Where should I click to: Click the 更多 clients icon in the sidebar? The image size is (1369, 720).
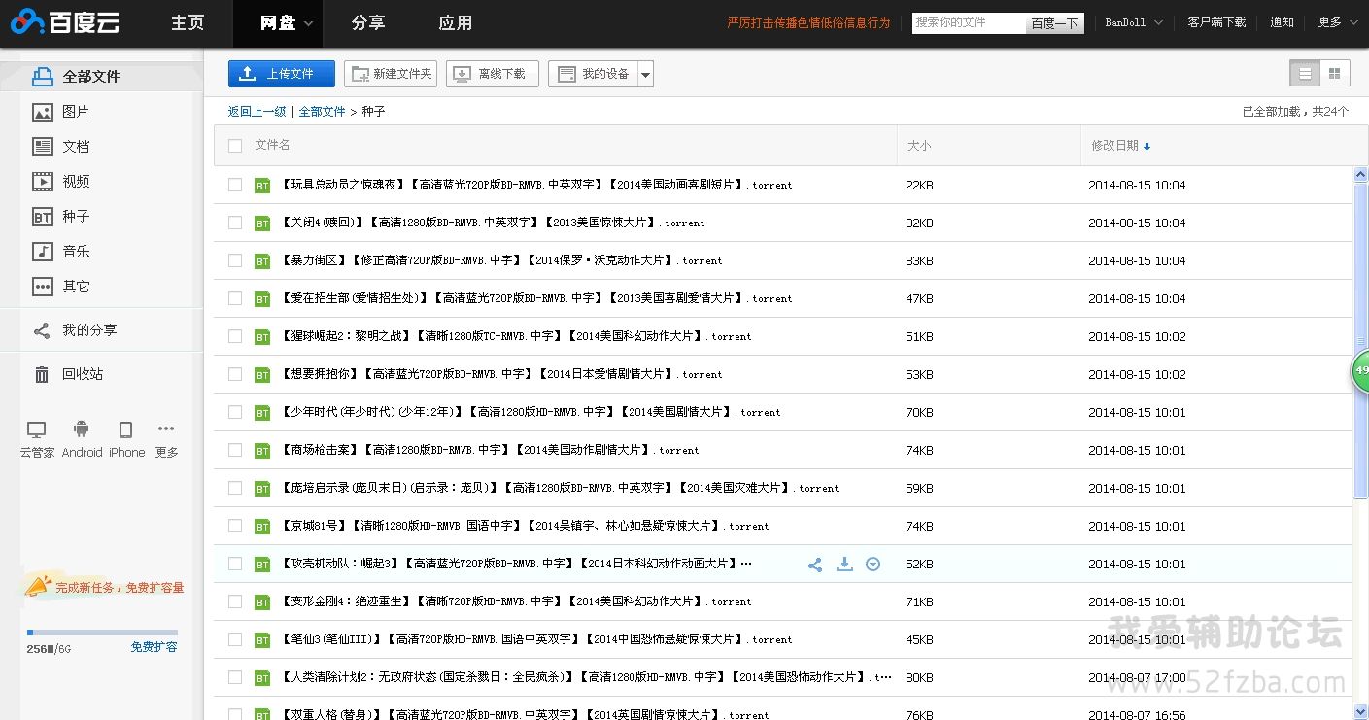pyautogui.click(x=166, y=429)
